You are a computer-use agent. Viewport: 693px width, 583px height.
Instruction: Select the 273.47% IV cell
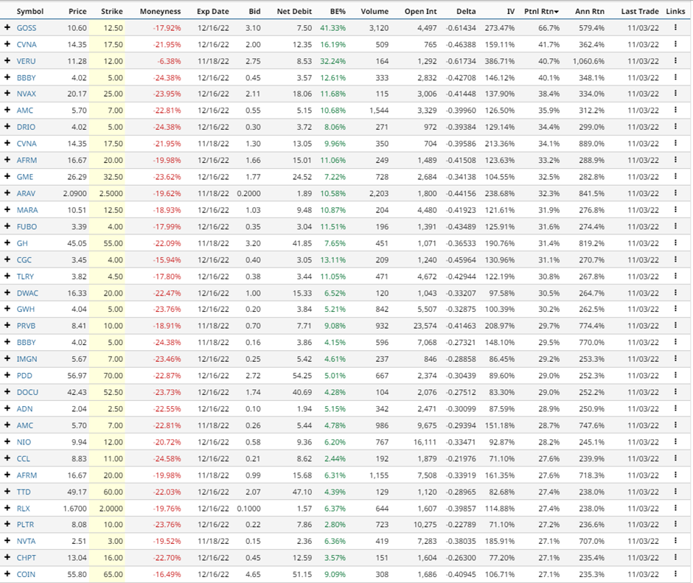coord(499,28)
